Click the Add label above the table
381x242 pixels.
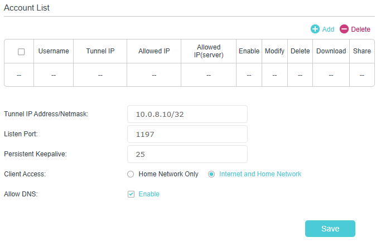point(328,29)
